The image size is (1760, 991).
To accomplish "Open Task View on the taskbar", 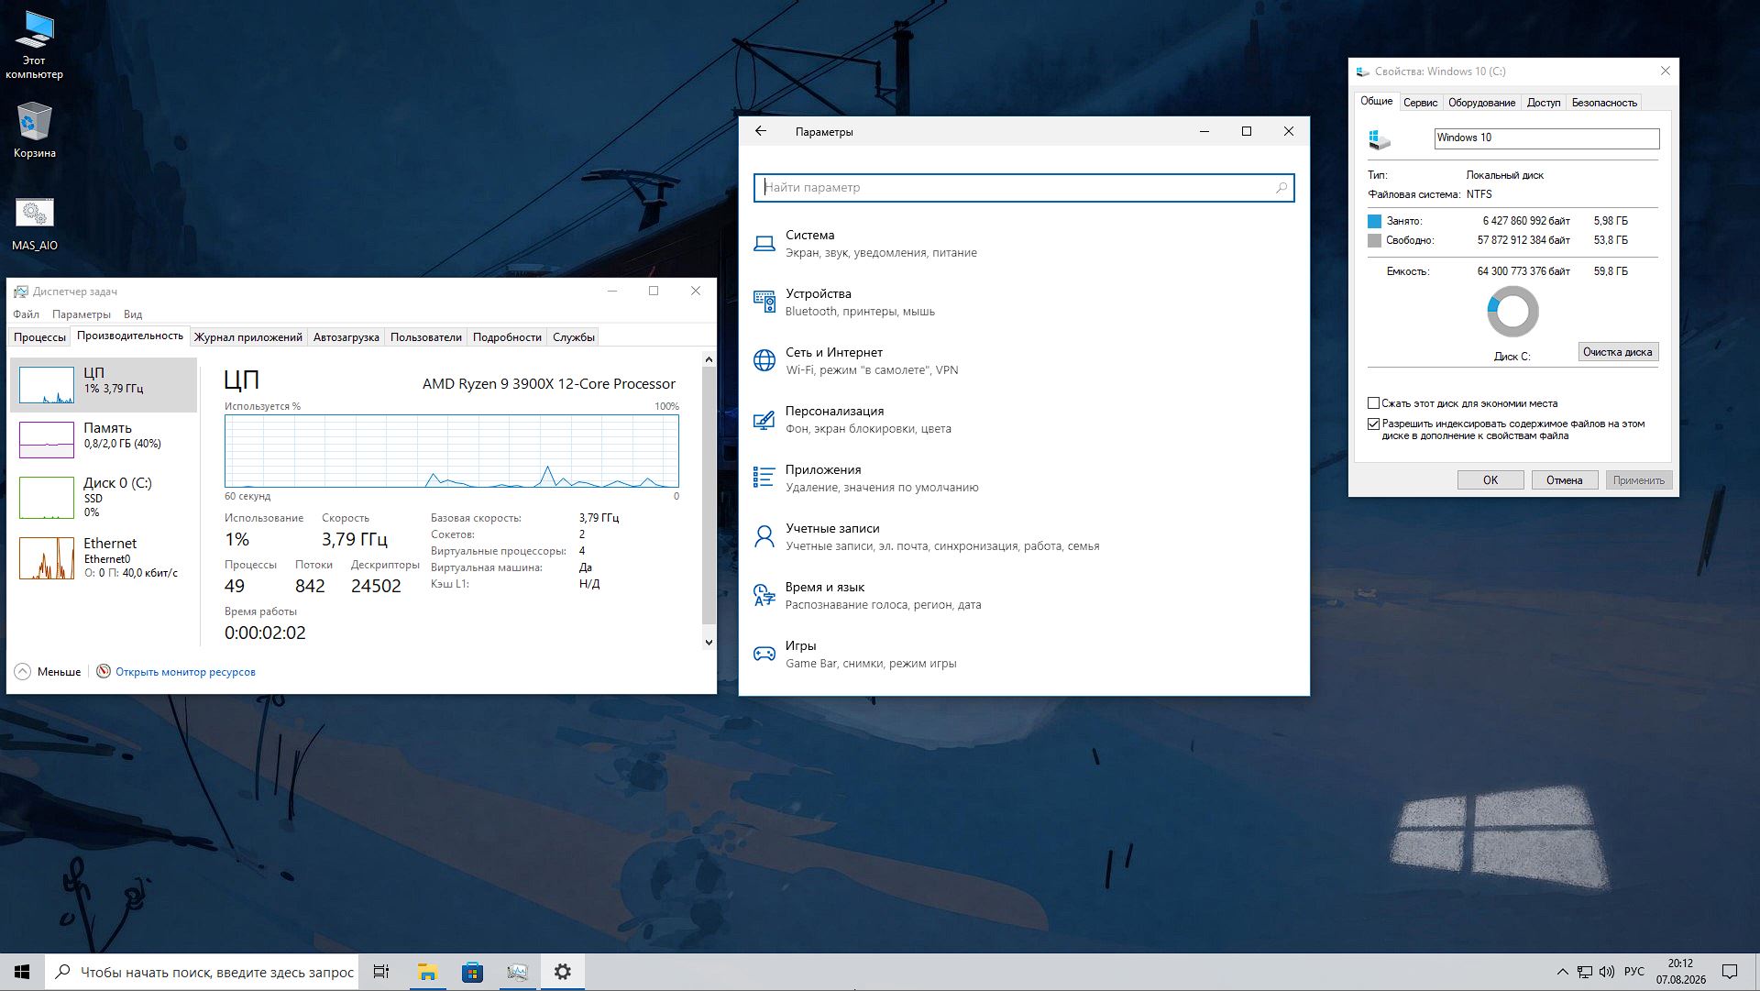I will pyautogui.click(x=381, y=972).
